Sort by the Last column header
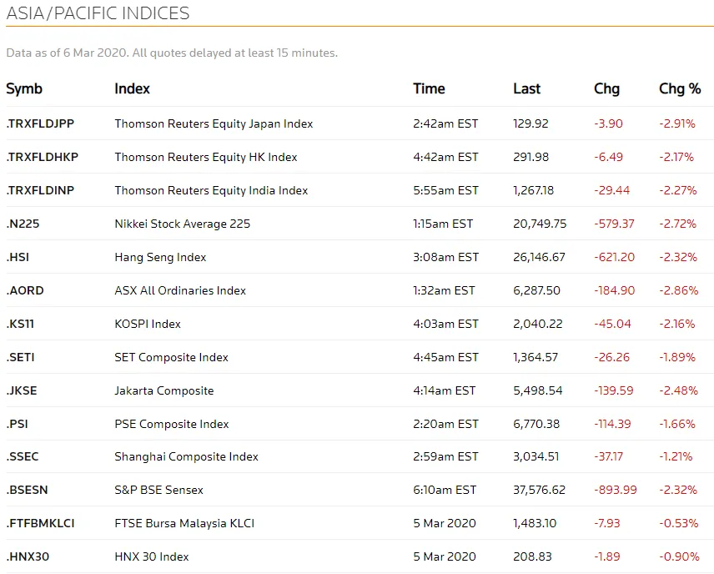 (x=527, y=88)
